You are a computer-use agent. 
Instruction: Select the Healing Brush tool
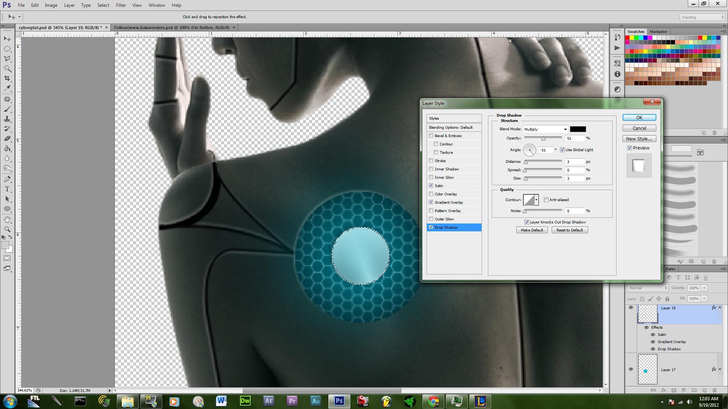(7, 99)
